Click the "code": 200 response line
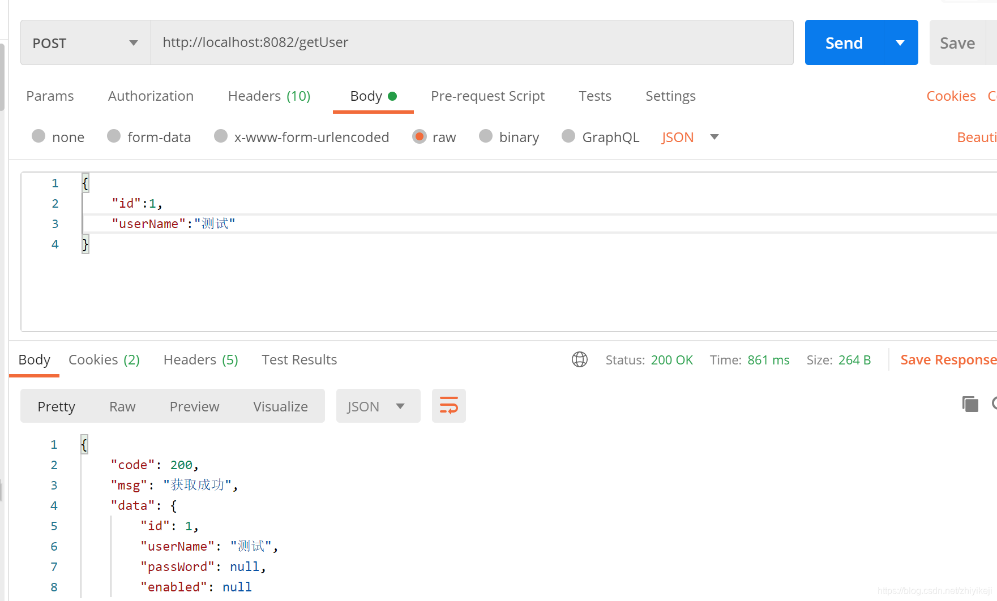 point(155,465)
